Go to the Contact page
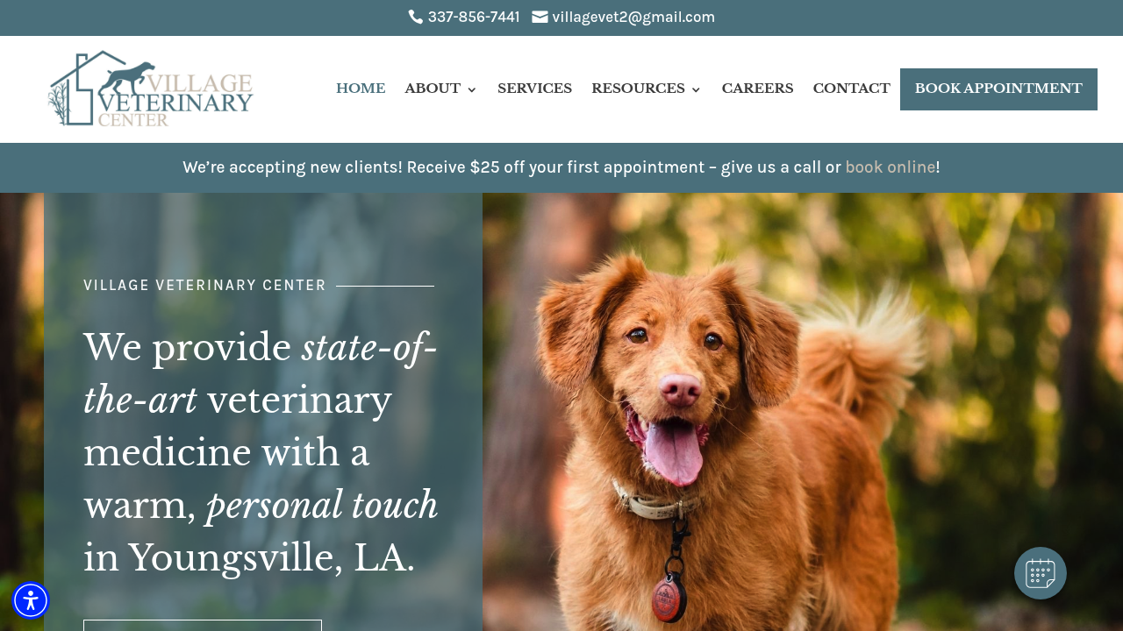1123x631 pixels. tap(851, 89)
